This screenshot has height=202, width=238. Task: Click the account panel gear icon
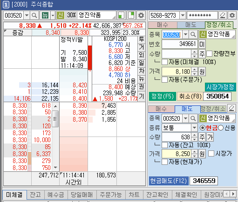tap(232, 15)
